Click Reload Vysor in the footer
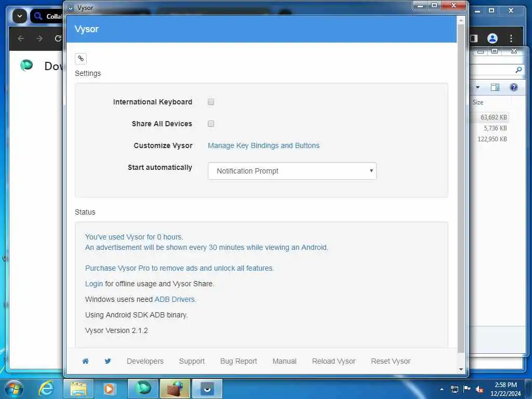This screenshot has height=399, width=532. pos(334,361)
